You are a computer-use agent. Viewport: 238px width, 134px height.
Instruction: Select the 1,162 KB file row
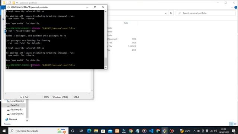click(122, 46)
